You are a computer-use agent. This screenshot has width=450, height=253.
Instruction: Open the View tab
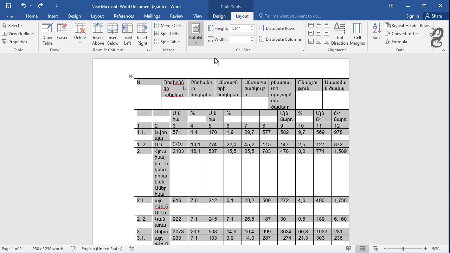click(x=198, y=16)
